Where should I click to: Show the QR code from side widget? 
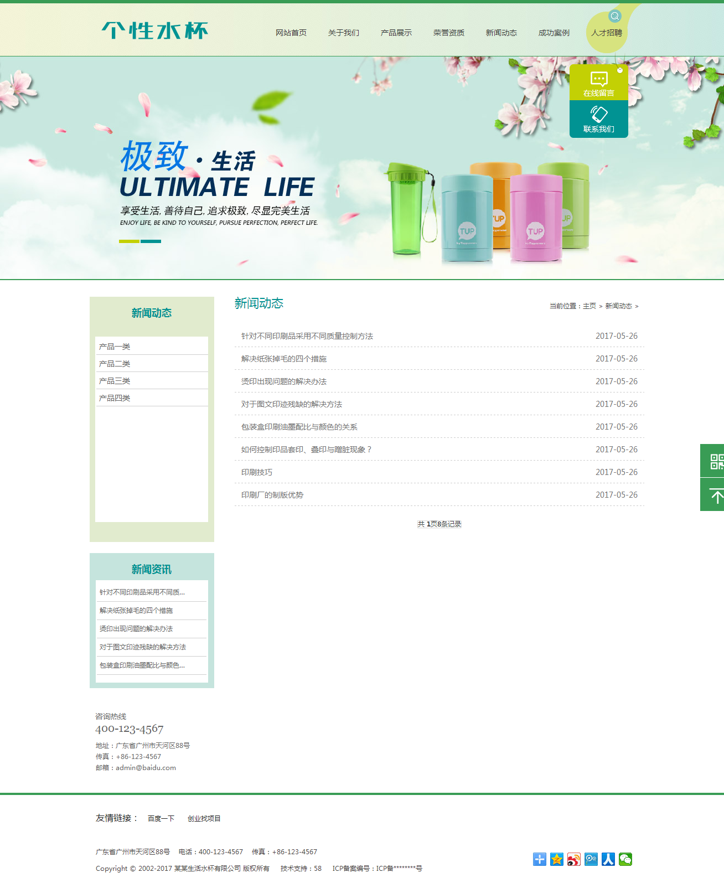[715, 461]
